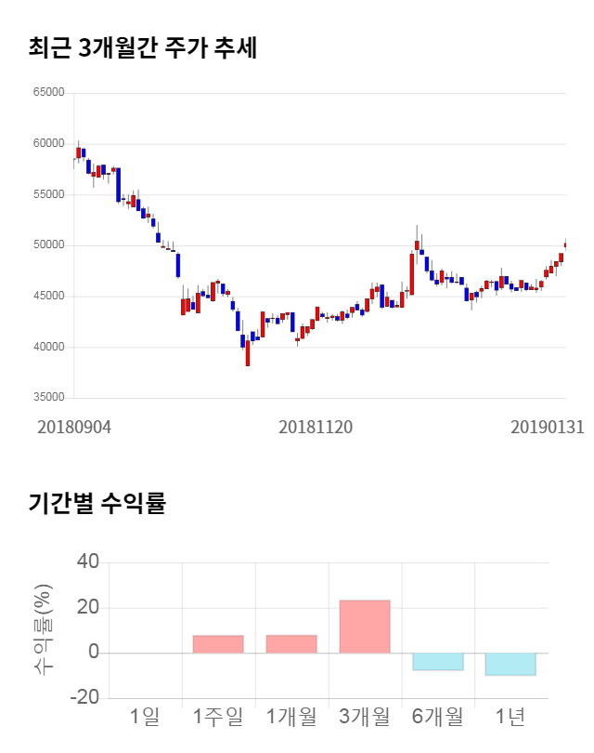594x753 pixels.
Task: Click the 1개월 return bar
Action: tap(291, 644)
